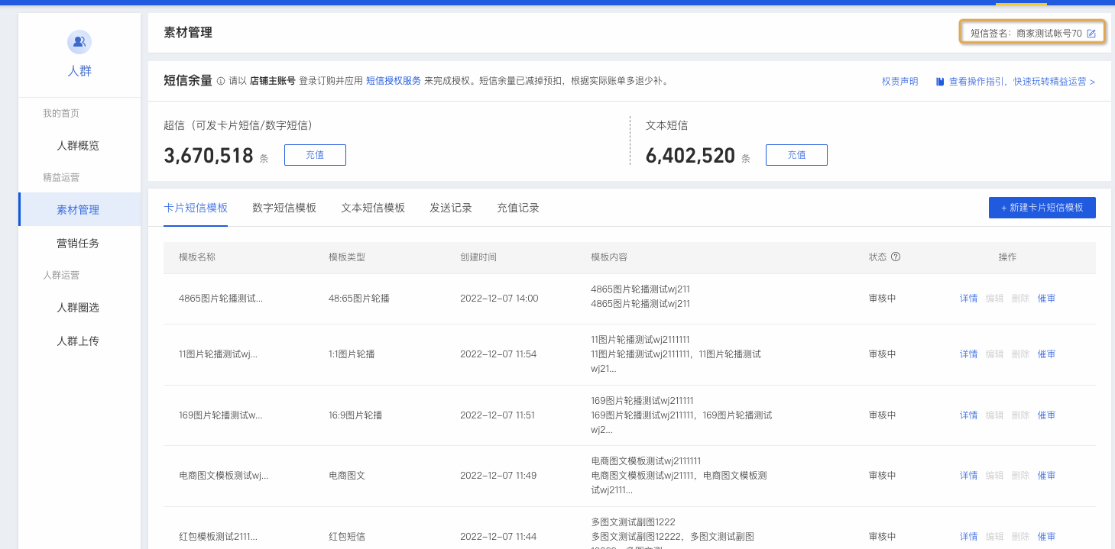Click template name 红包模板测试2111...
Viewport: 1115px width, 549px height.
tap(218, 537)
